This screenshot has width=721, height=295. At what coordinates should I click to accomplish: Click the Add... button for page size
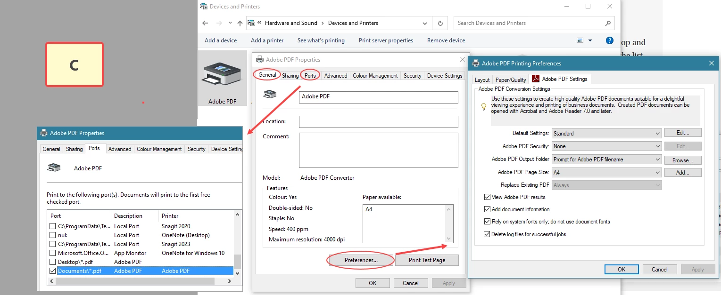tap(683, 173)
